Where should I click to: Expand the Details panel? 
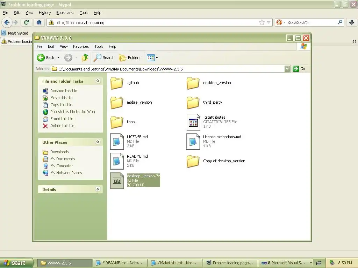click(x=98, y=189)
